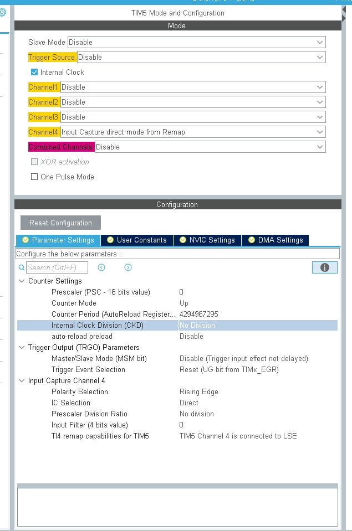Click Prescaler Division Ratio No division value

[x=197, y=414]
